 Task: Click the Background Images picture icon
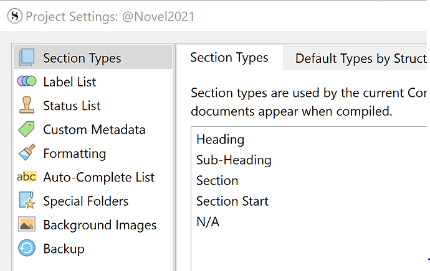27,224
